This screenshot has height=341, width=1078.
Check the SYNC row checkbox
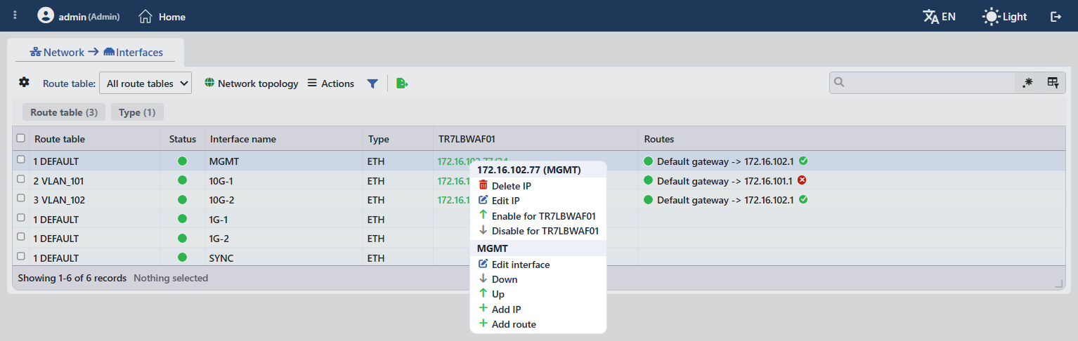(21, 257)
